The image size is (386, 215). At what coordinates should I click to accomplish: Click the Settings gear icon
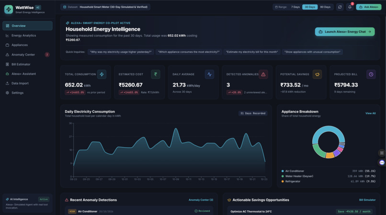coord(7,93)
